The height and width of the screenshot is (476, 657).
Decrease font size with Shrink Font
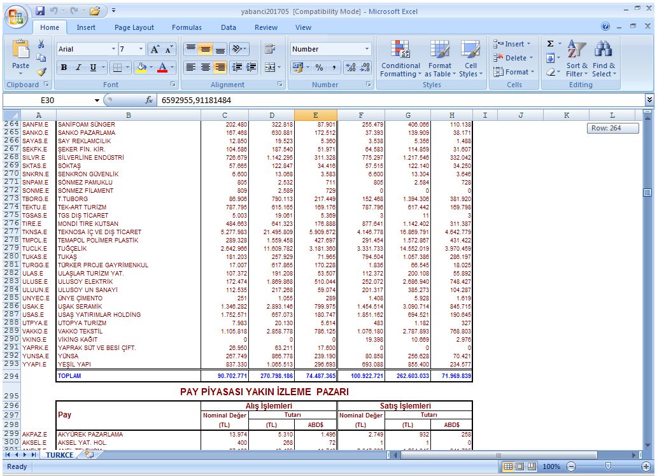click(x=169, y=49)
